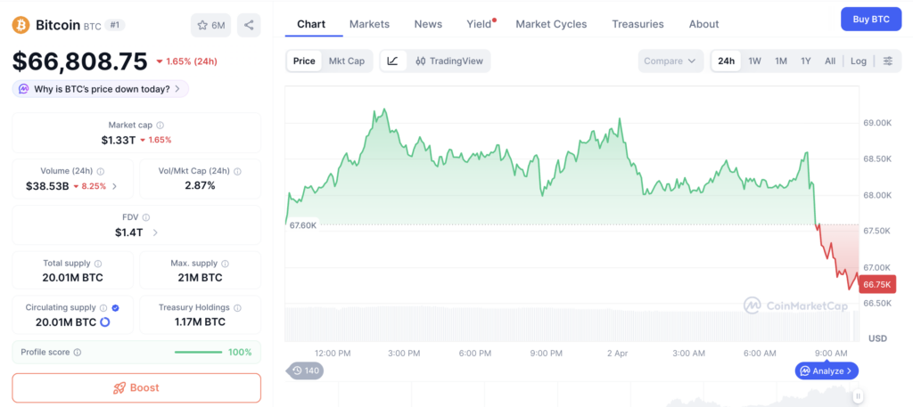This screenshot has height=407, width=913.
Task: Click the $1.33T market cap value
Action: click(119, 140)
